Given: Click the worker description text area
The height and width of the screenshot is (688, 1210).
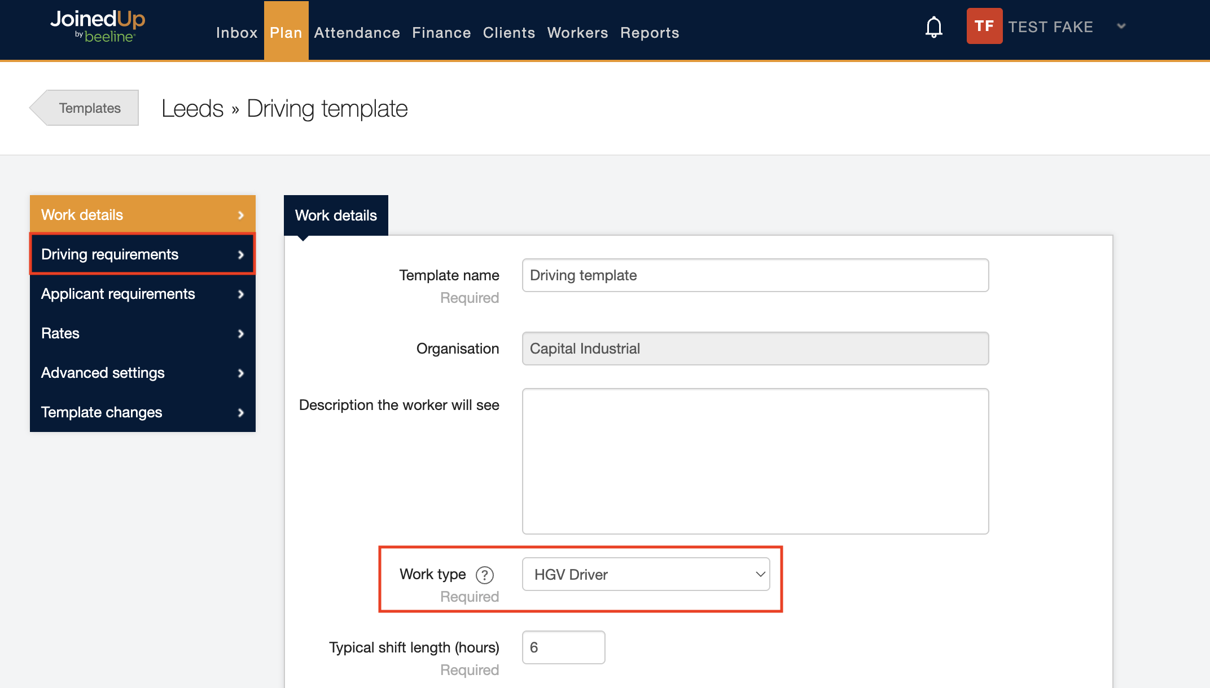Looking at the screenshot, I should tap(755, 461).
